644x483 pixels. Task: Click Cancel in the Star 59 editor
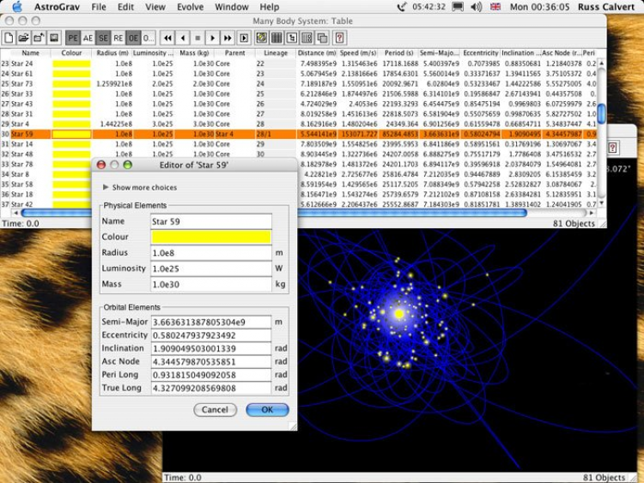coord(216,410)
